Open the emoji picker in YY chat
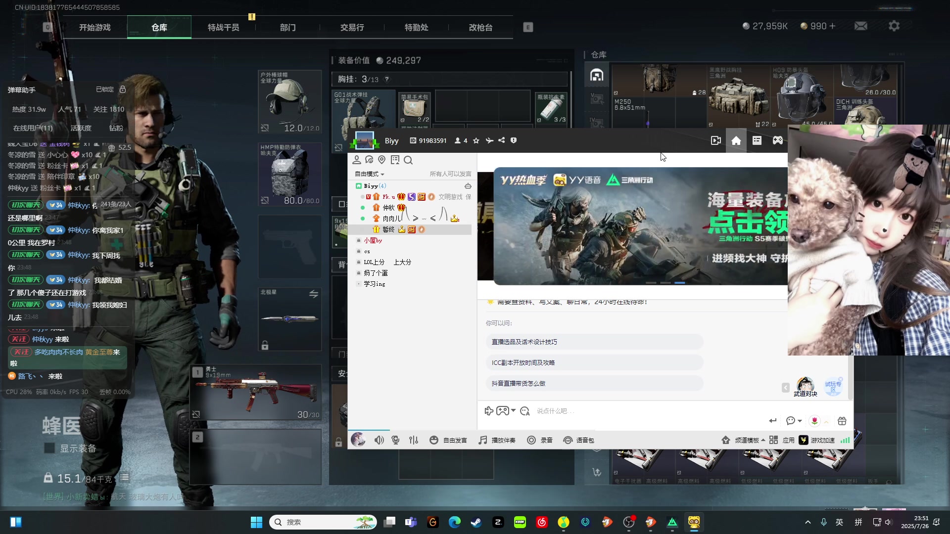Screen dimensions: 950x534 point(525,411)
